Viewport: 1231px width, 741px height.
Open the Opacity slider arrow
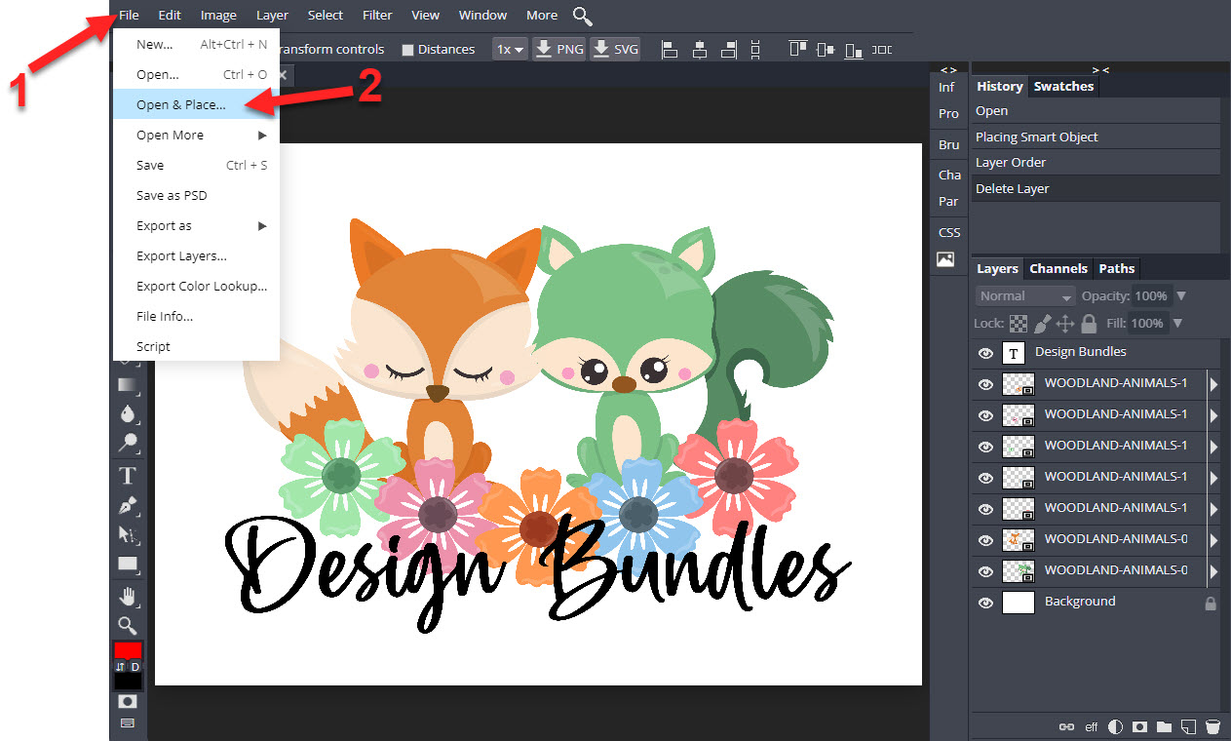1181,296
